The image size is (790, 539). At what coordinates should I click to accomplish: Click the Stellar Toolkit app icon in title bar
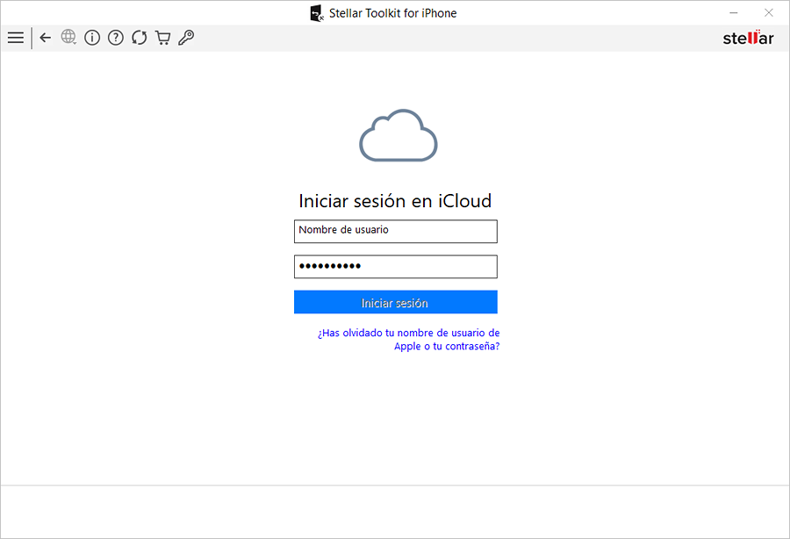click(316, 13)
